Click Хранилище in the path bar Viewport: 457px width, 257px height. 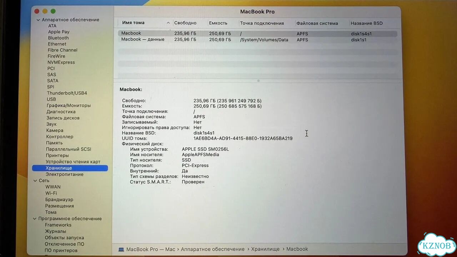[x=265, y=249]
